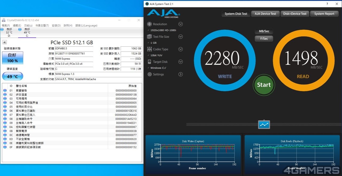342x176 pixels.
Task: Click the AJA System Test title bar icon
Action: point(147,4)
